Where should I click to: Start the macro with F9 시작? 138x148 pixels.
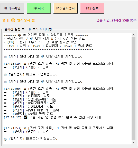tap(39, 8)
